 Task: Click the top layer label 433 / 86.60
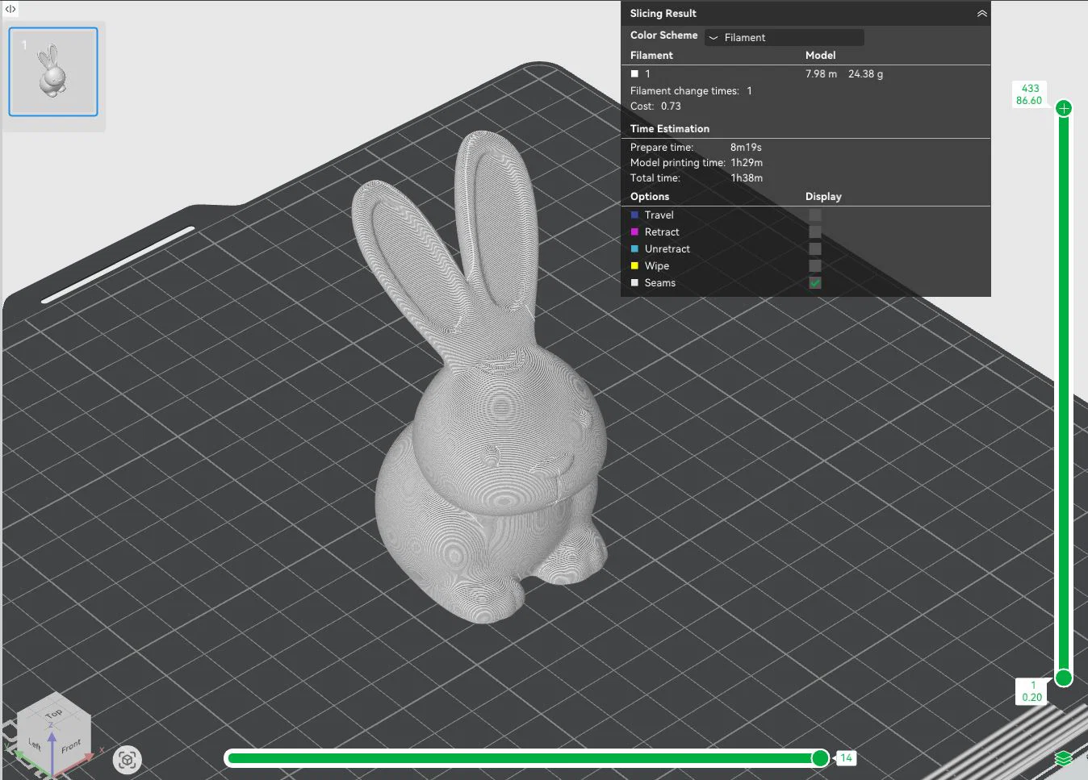(1030, 94)
